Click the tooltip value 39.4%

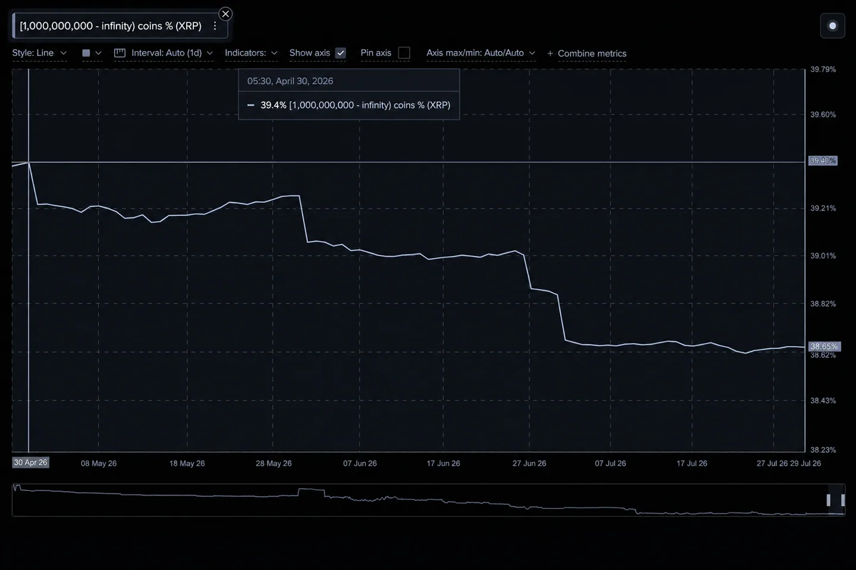point(273,105)
